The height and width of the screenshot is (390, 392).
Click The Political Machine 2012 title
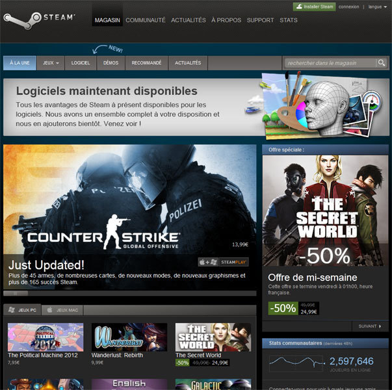coord(43,356)
